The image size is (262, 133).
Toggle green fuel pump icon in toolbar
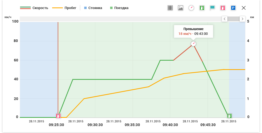point(202,8)
